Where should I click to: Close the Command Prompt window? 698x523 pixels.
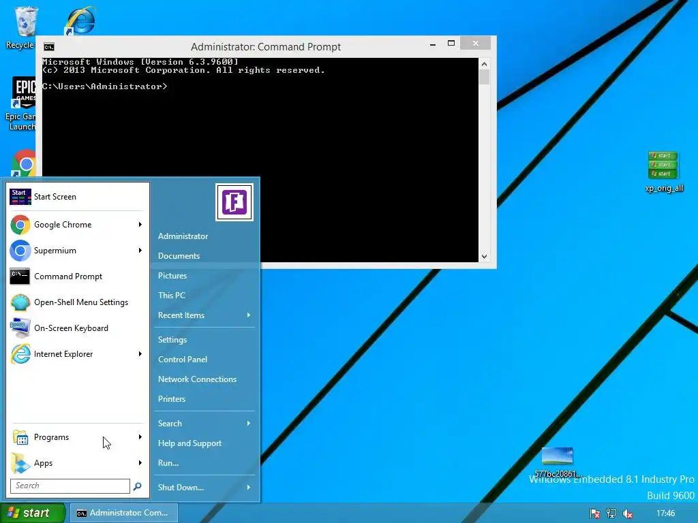(x=475, y=43)
